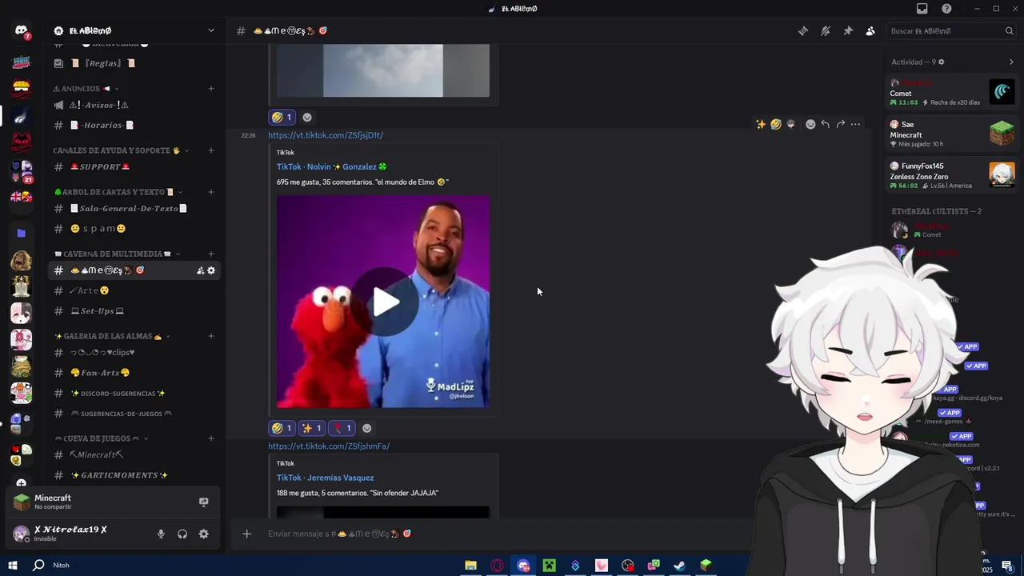Open the Discord inbox icon
1024x576 pixels.
coord(922,9)
